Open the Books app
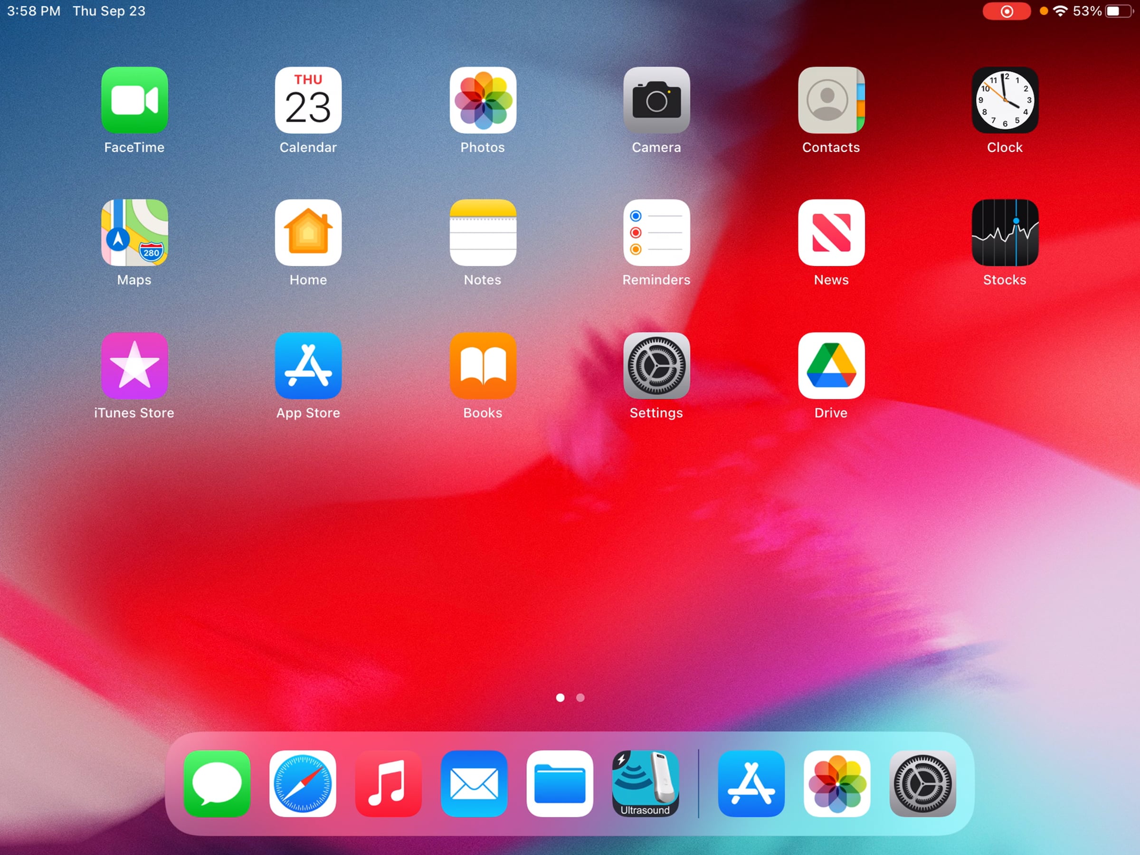 pos(483,365)
